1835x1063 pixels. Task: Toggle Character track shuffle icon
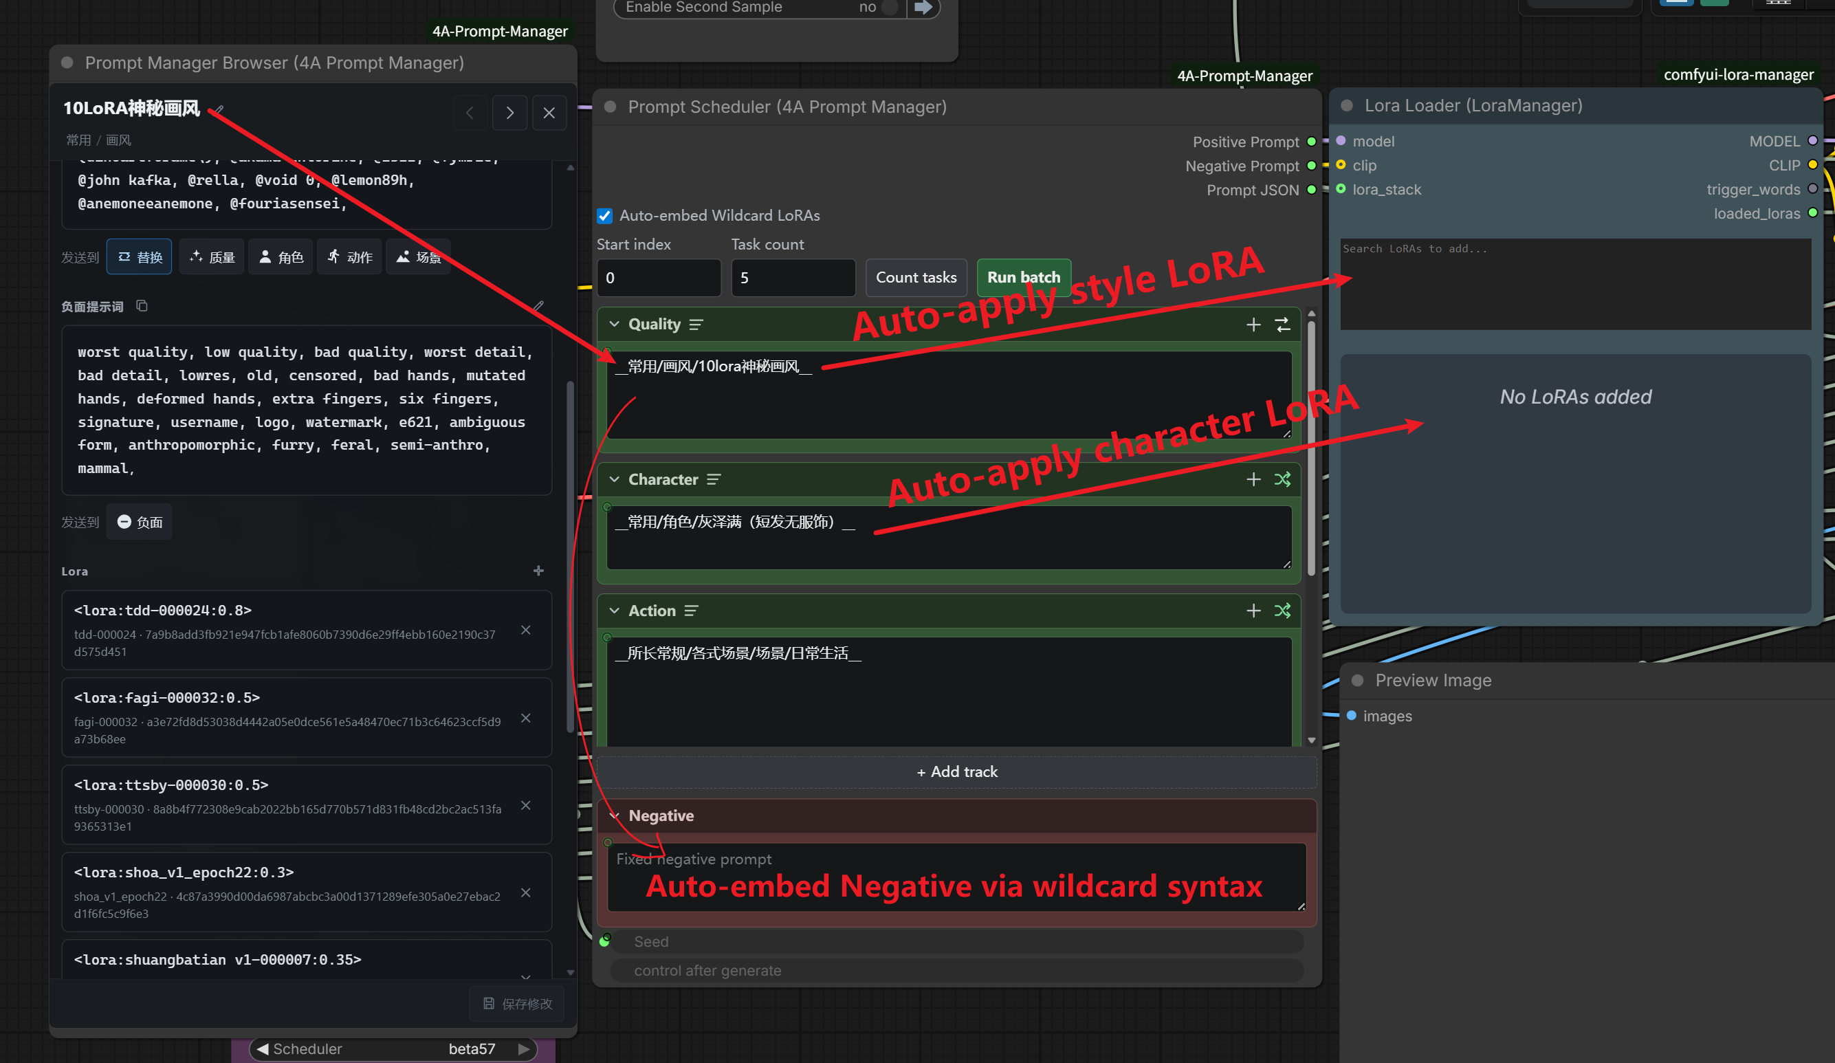(x=1282, y=480)
